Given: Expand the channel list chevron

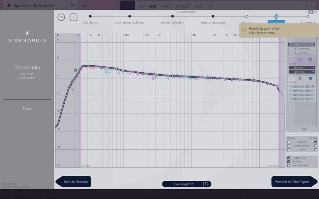Looking at the screenshot, I should click(304, 129).
